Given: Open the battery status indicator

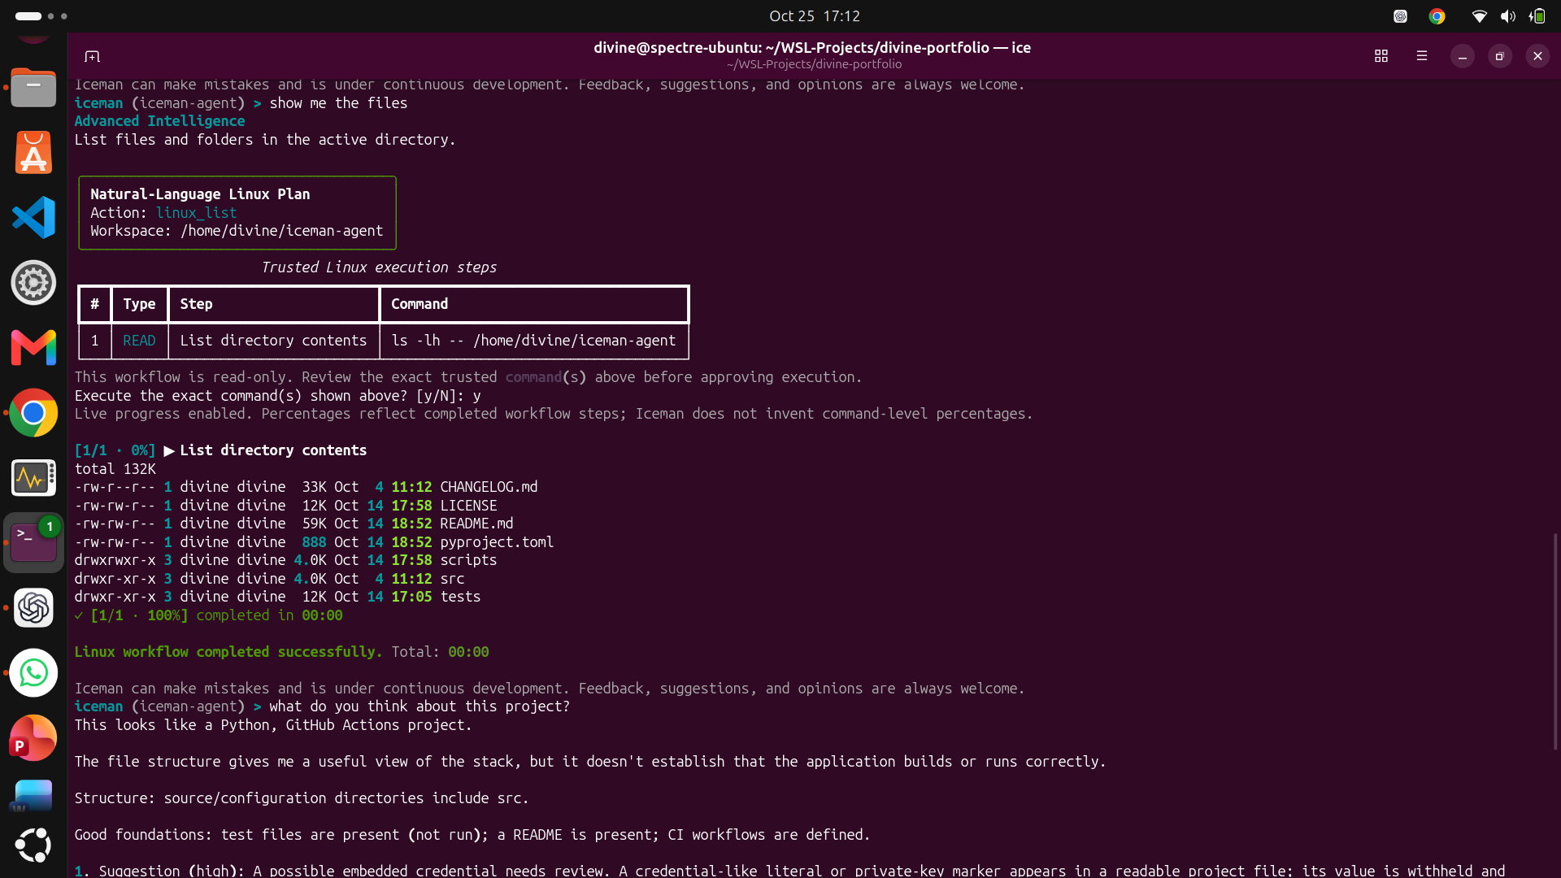Looking at the screenshot, I should [x=1537, y=16].
